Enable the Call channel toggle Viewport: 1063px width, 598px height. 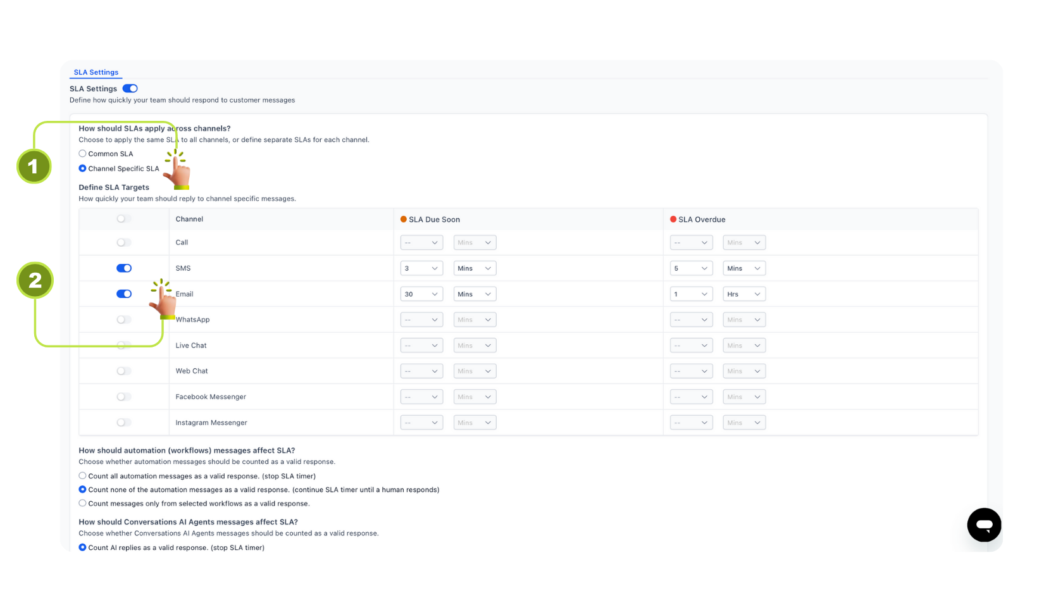point(124,242)
